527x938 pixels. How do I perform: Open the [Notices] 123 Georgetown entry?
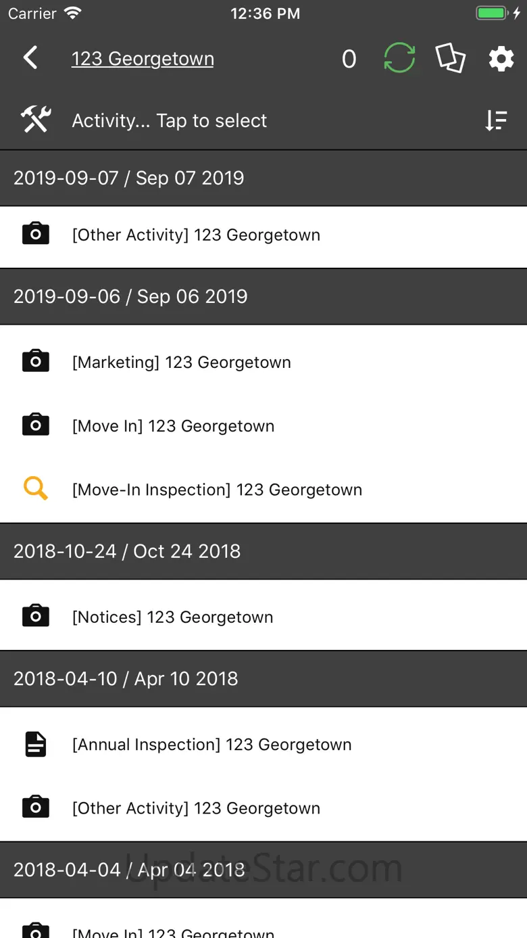172,617
